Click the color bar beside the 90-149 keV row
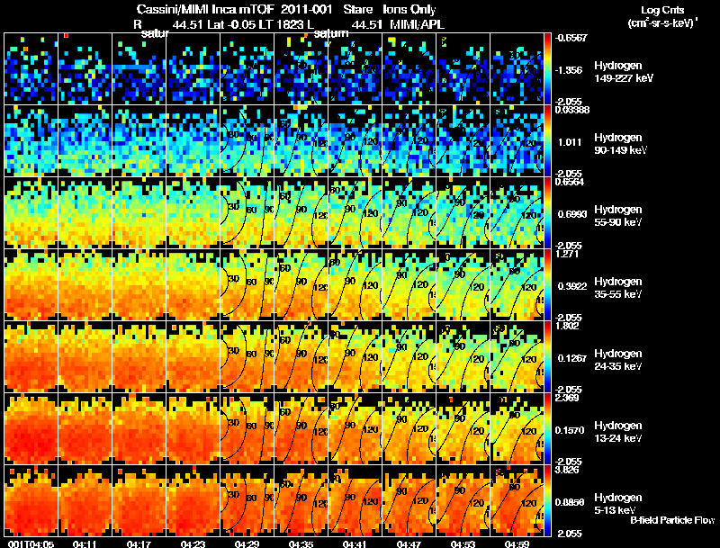 point(547,140)
